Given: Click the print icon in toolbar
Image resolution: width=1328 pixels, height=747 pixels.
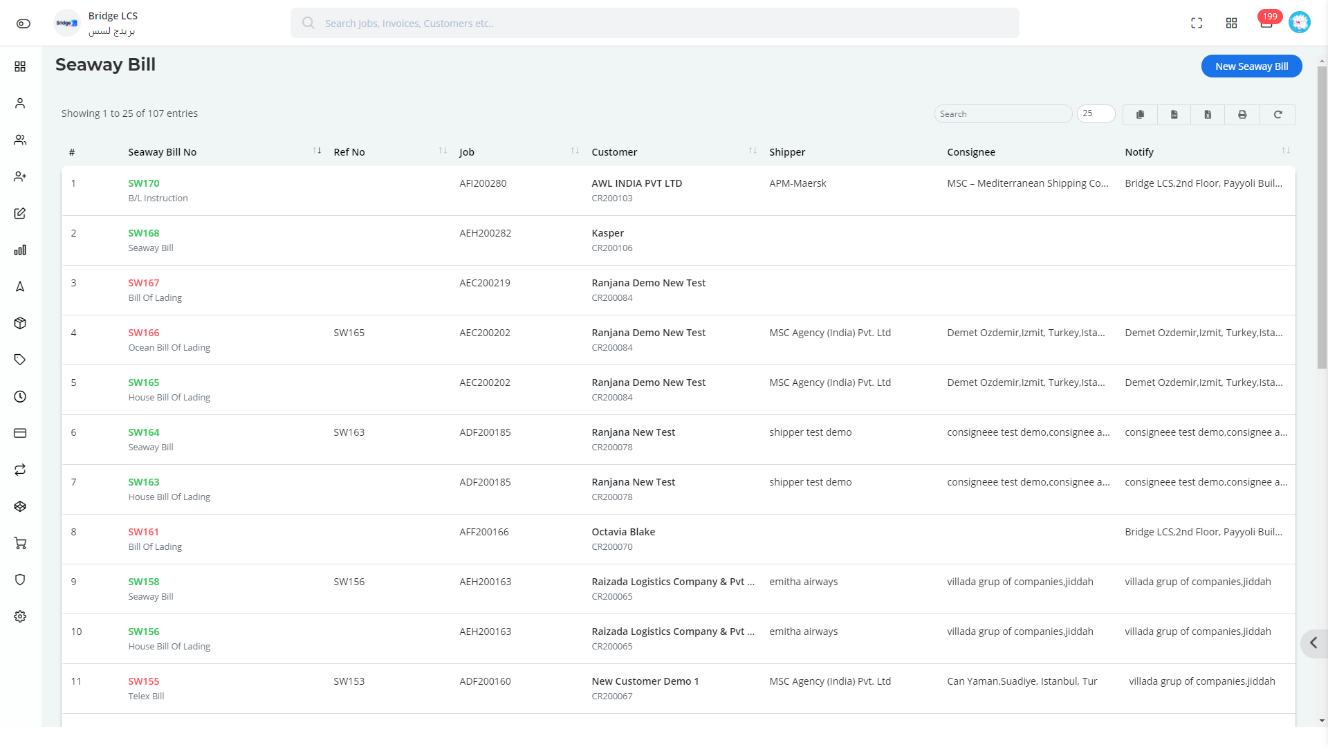Looking at the screenshot, I should pyautogui.click(x=1242, y=113).
